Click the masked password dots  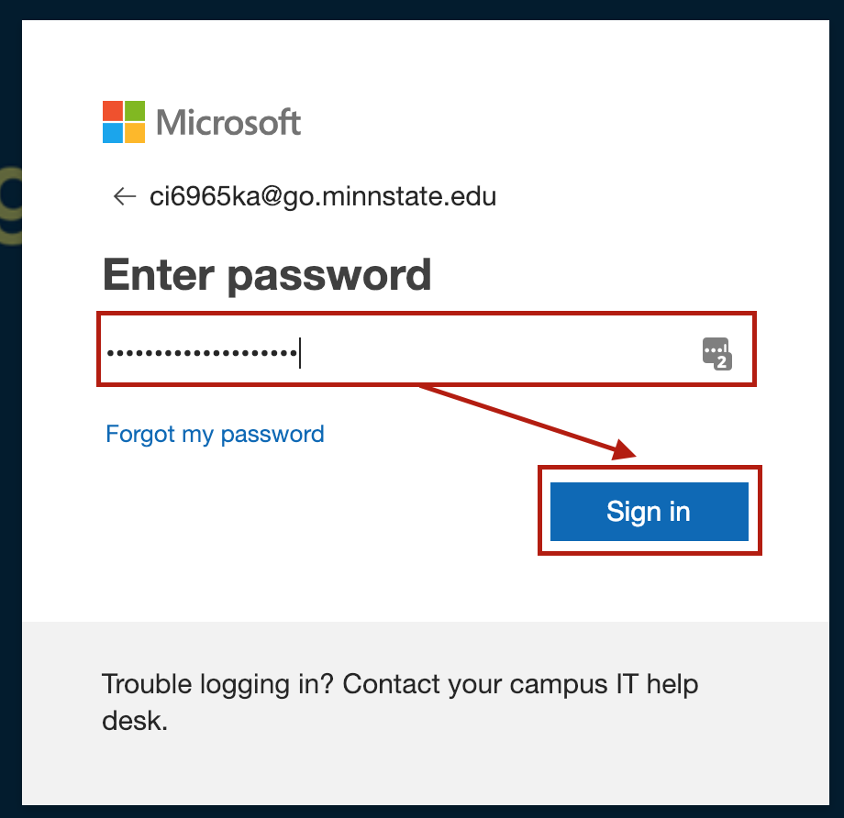point(200,352)
